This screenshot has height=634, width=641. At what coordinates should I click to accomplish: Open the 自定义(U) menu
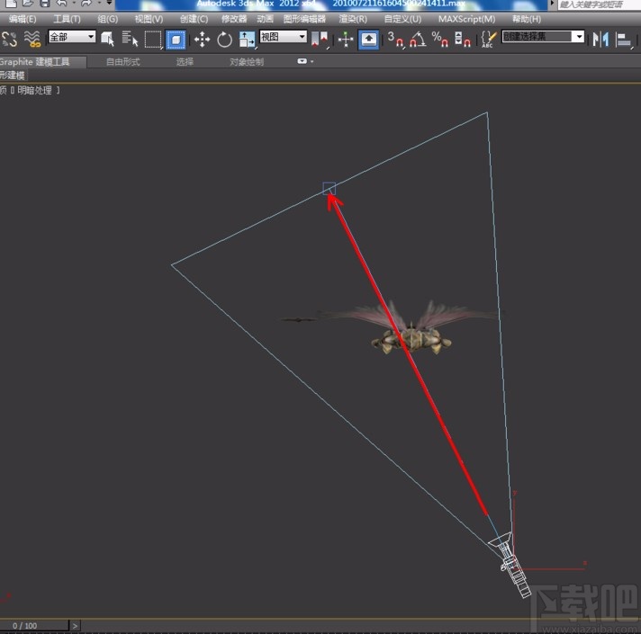pyautogui.click(x=402, y=19)
